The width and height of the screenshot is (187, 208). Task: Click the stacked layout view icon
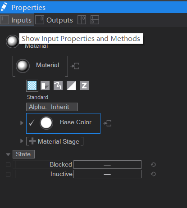tap(95, 20)
